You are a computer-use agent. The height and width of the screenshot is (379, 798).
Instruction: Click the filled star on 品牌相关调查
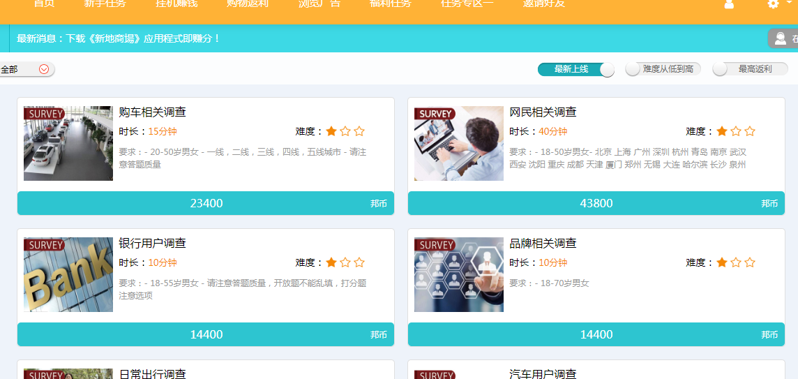pyautogui.click(x=722, y=263)
